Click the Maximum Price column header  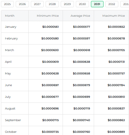pyautogui.click(x=114, y=16)
